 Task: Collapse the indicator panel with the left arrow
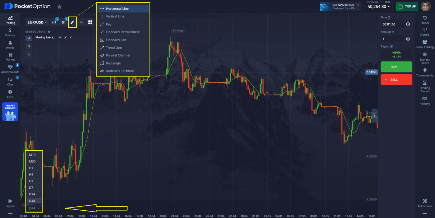tap(29, 38)
